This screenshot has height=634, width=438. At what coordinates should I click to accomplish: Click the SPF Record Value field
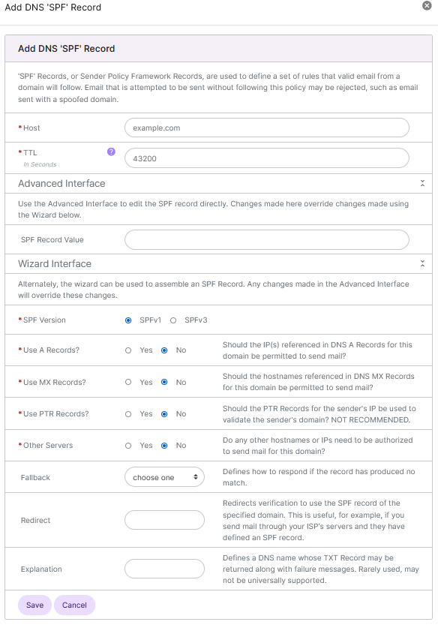coord(266,239)
